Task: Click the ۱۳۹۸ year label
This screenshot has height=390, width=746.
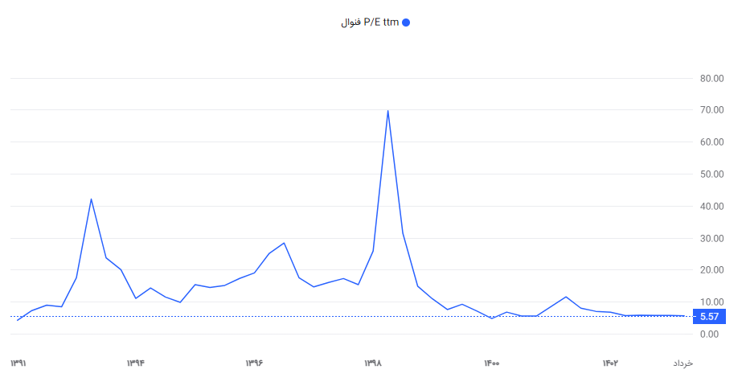Action: tap(373, 363)
